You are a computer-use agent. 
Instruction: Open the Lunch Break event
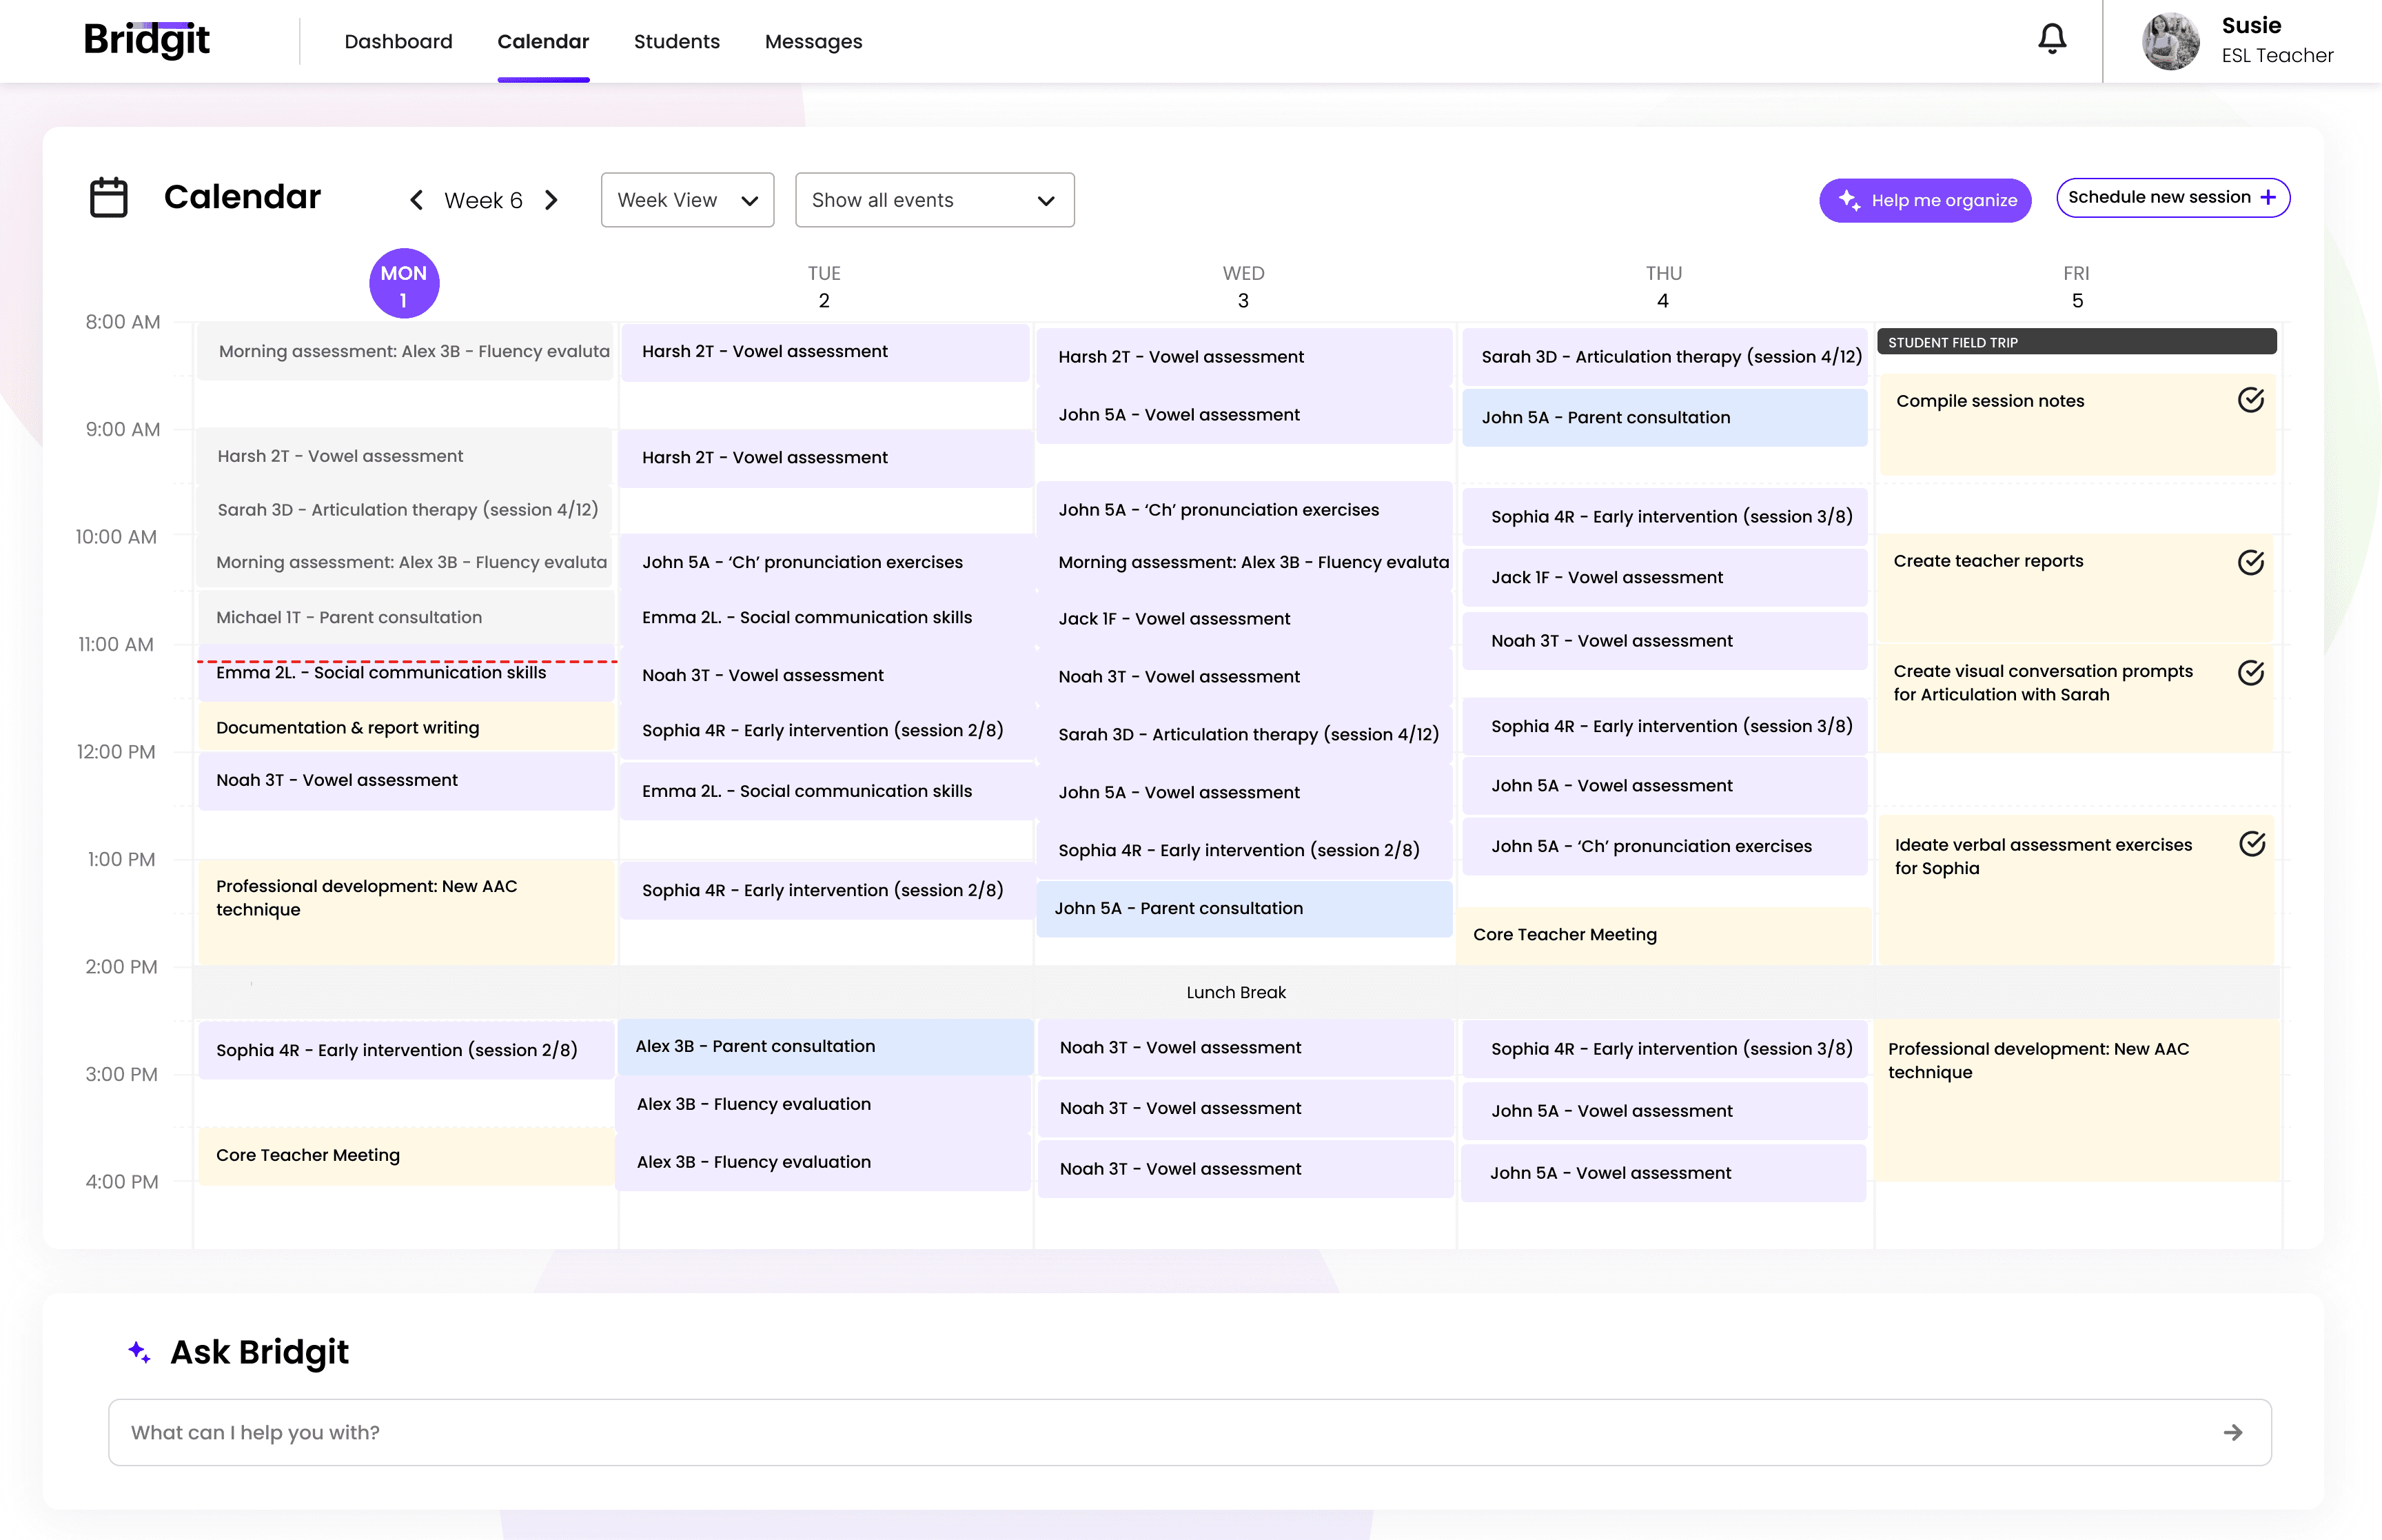1236,992
